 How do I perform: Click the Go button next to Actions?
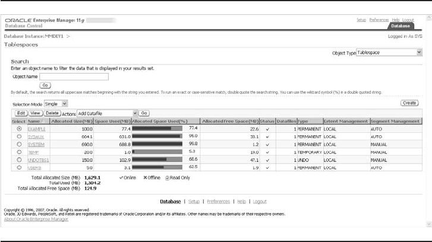[144, 113]
